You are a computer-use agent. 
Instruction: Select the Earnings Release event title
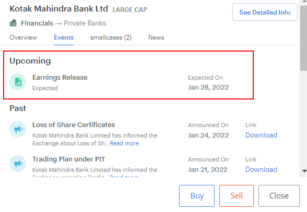[x=60, y=78]
